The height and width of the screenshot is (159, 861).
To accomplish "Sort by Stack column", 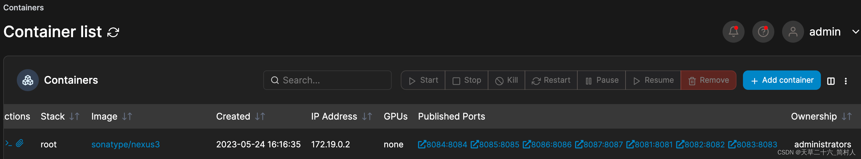I will (x=60, y=117).
